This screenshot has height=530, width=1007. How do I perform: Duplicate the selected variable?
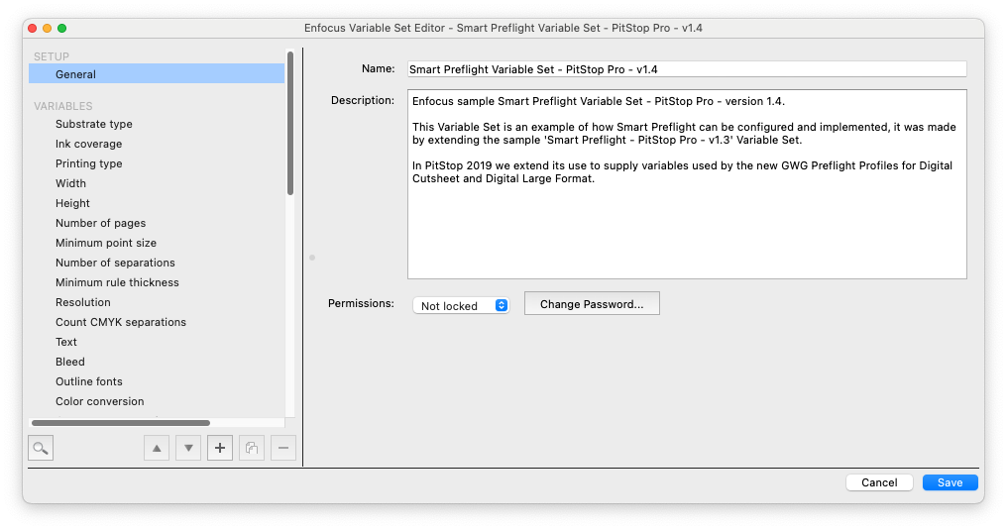point(252,448)
